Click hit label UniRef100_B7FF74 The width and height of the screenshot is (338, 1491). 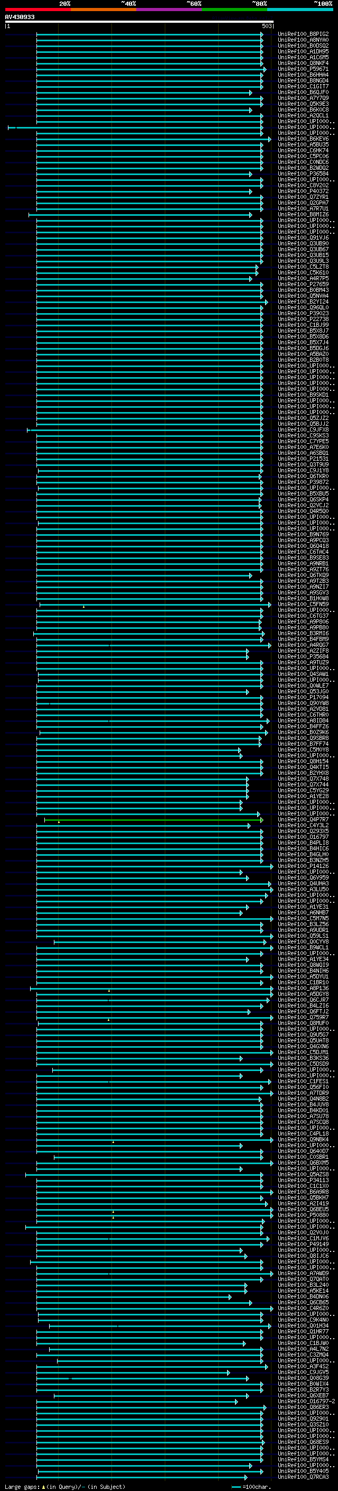point(303,744)
